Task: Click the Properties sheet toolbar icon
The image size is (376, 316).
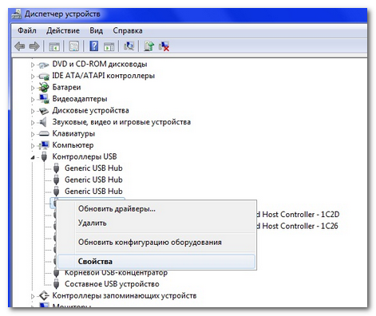Action: tap(74, 46)
